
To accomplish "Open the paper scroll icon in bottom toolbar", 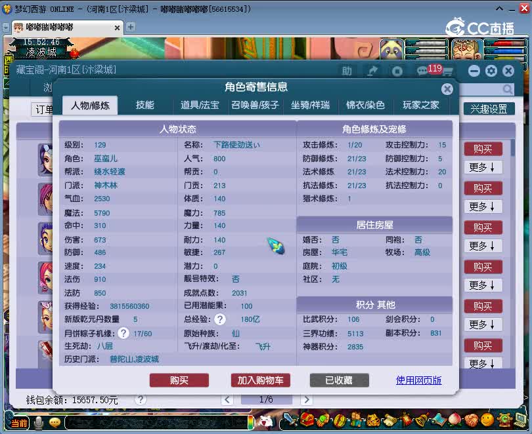I will (x=389, y=421).
